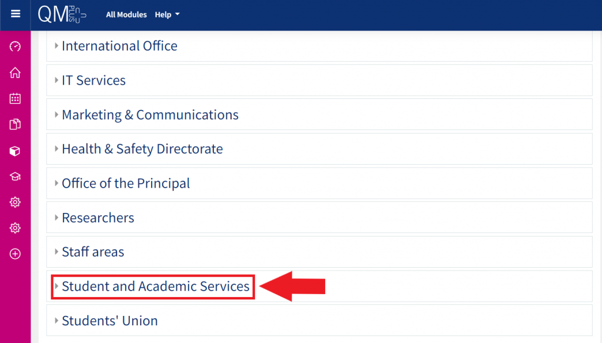
Task: Select Office of the Principal category
Action: point(126,184)
